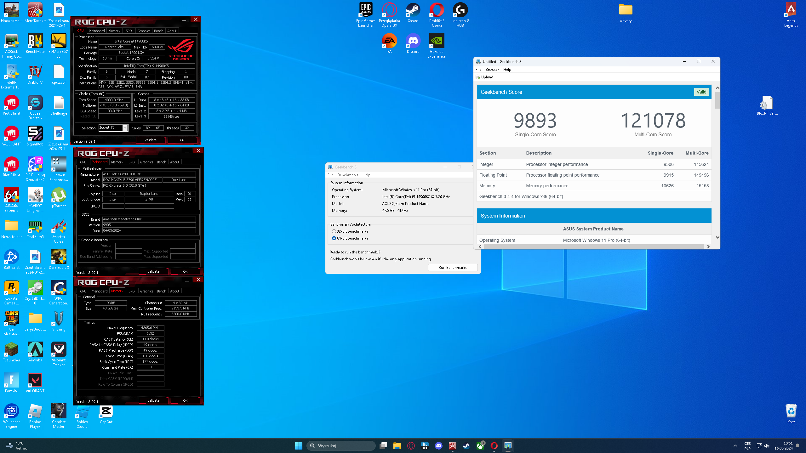Open Help menu in Geekbench 3 benchmark window

pyautogui.click(x=366, y=175)
